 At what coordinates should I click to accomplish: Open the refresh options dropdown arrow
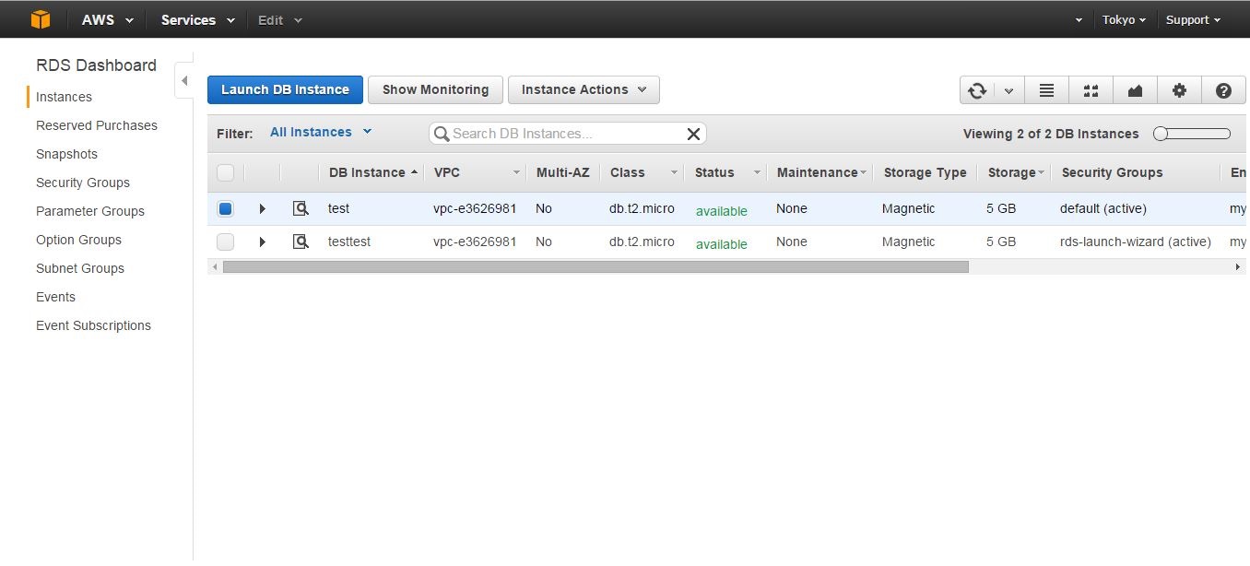[x=1008, y=90]
